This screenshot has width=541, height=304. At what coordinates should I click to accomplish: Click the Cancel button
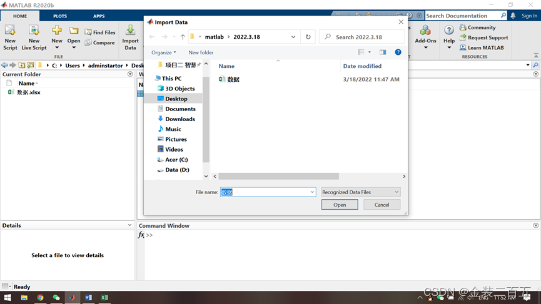[x=382, y=205]
